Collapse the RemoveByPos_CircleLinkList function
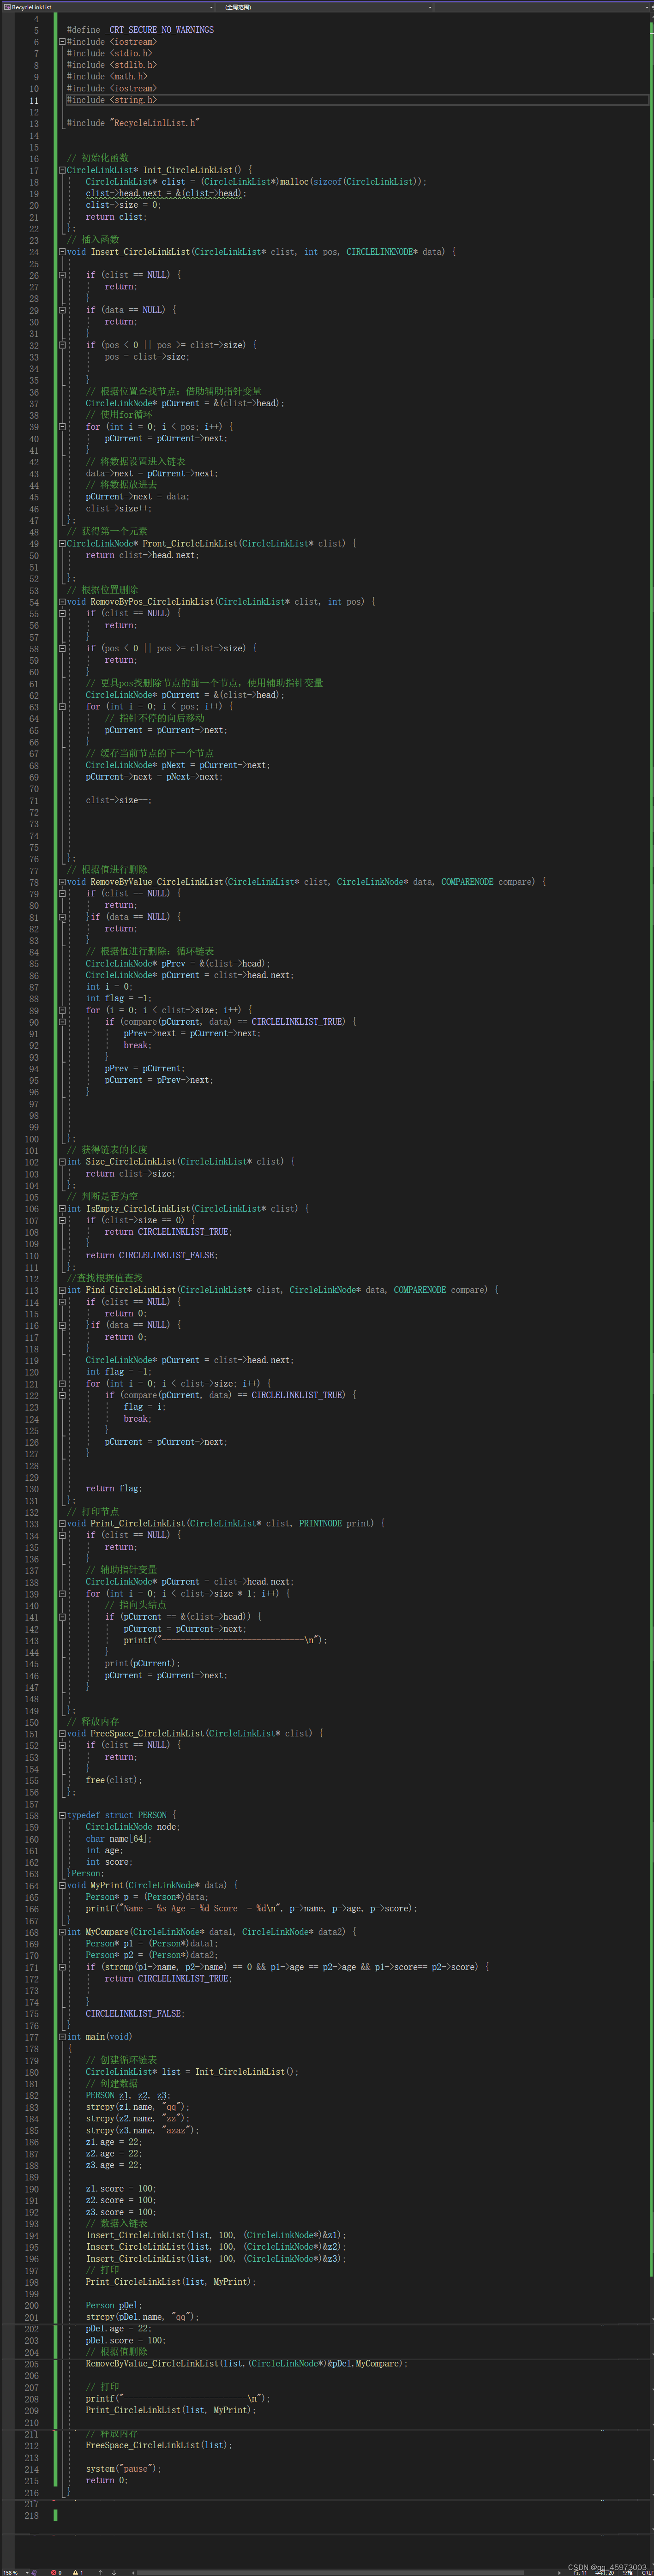The image size is (654, 2576). coord(62,602)
